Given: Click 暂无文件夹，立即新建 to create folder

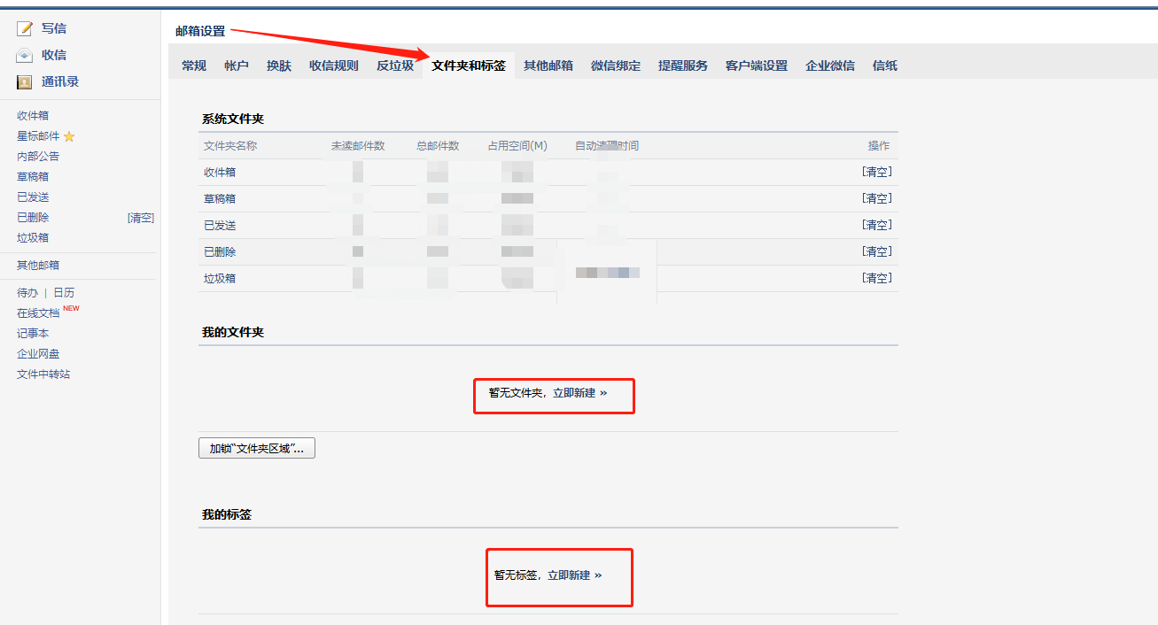Looking at the screenshot, I should click(x=548, y=393).
